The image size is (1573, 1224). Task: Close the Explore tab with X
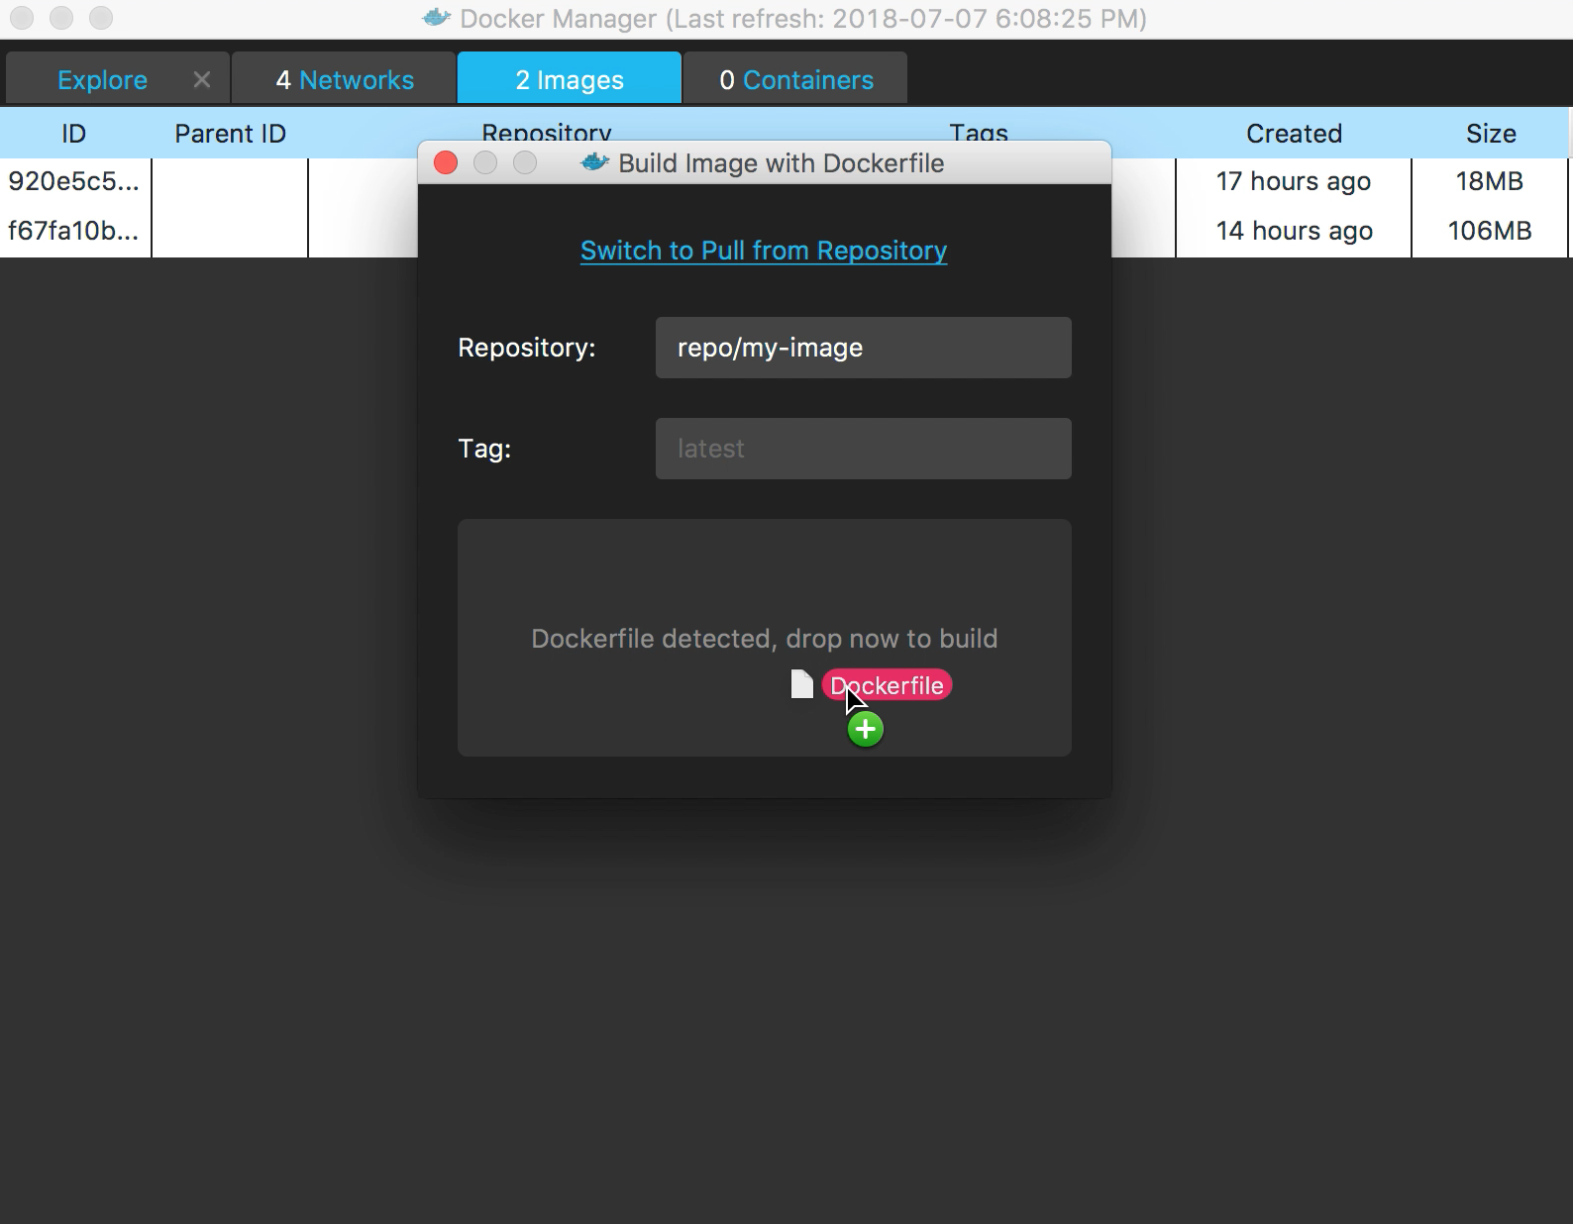tap(202, 80)
